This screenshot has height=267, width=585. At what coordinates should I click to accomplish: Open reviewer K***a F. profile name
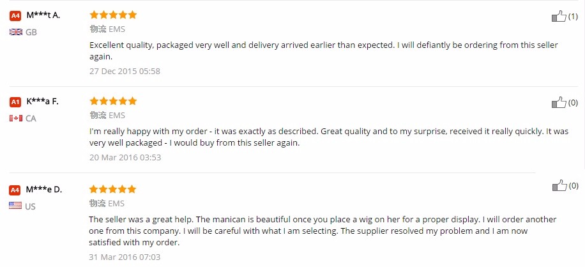[42, 101]
